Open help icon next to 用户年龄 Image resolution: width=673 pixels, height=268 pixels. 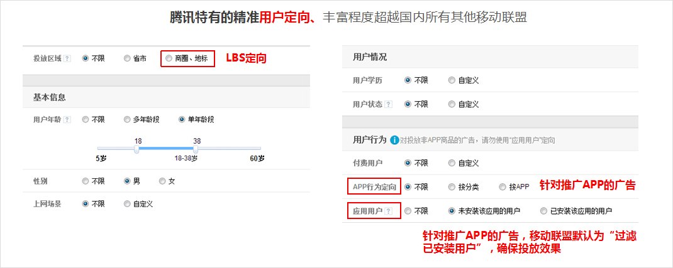[x=67, y=120]
